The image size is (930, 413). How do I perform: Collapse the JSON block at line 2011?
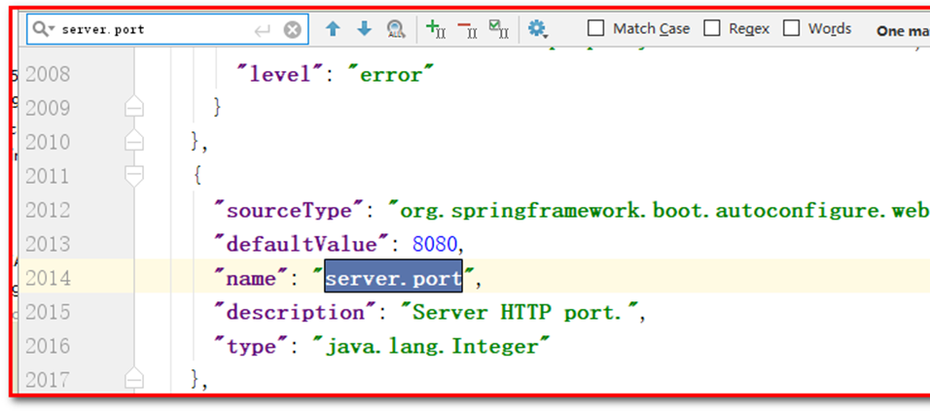click(x=134, y=176)
